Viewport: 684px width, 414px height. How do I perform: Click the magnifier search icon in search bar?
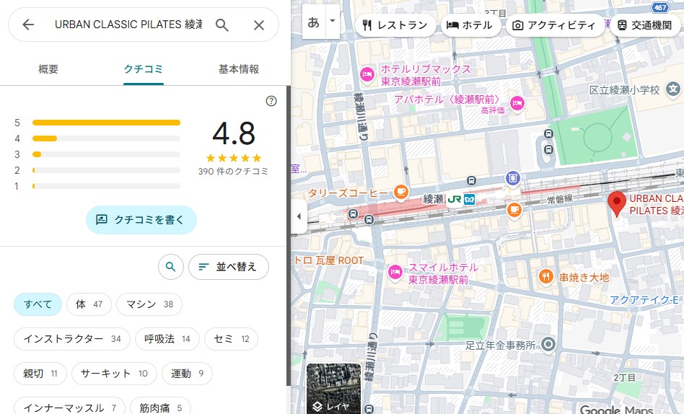pos(222,25)
